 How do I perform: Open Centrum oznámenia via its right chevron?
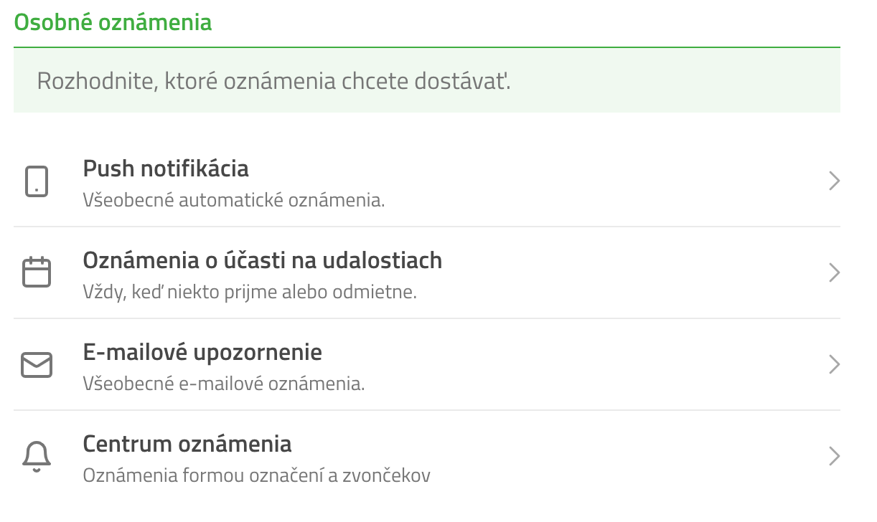tap(834, 457)
